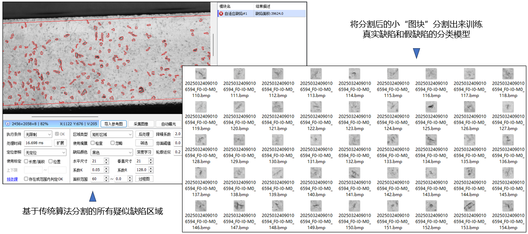Select thumbnail of file ending 137.bmp
Image resolution: width=528 pixels, height=234 pixels.
point(201,173)
